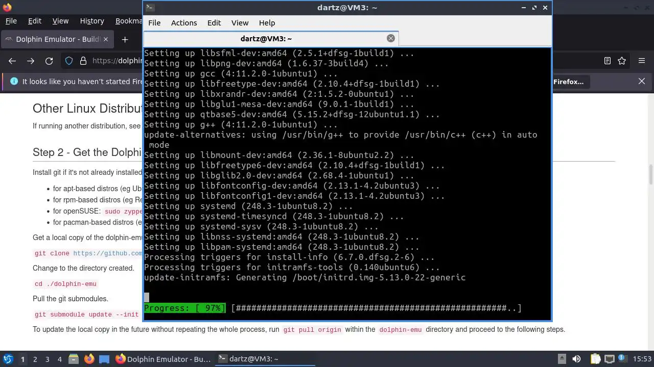Click the 'git submodule update --init' code text
Screen dimensions: 654x367
pyautogui.click(x=86, y=314)
